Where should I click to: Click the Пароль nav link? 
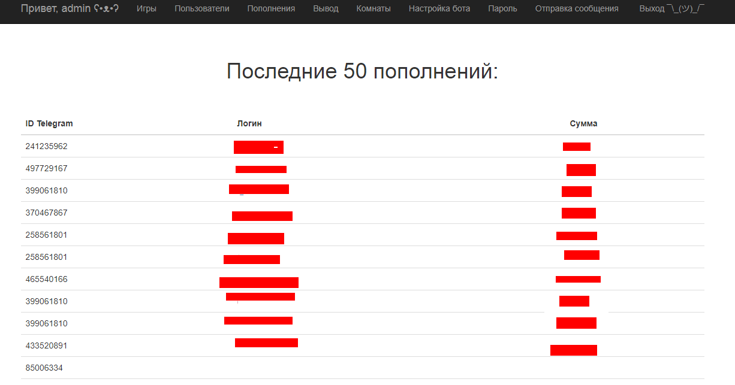click(x=502, y=8)
